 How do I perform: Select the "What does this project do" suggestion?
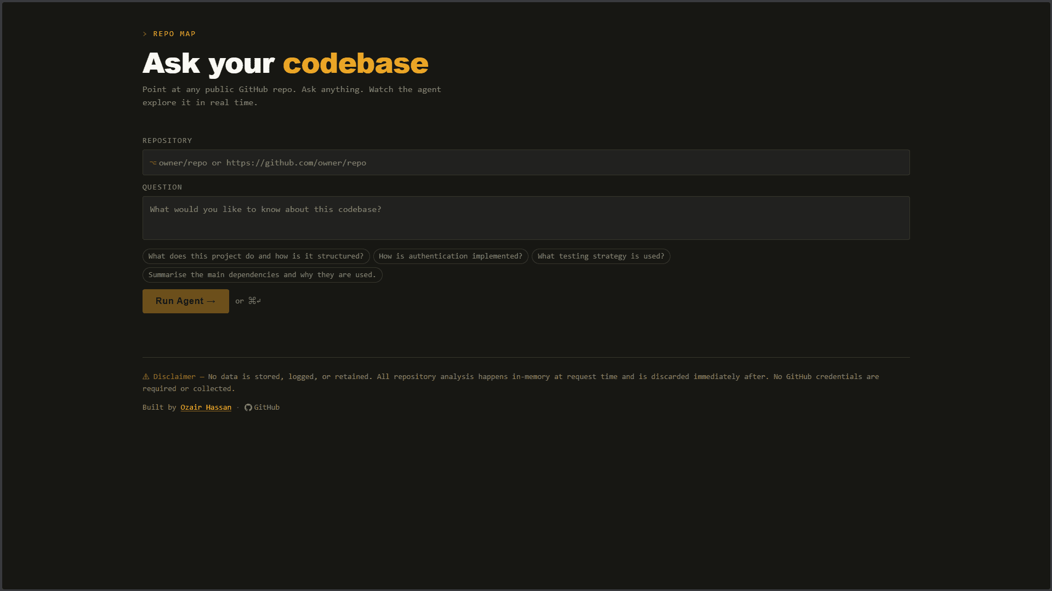click(256, 256)
